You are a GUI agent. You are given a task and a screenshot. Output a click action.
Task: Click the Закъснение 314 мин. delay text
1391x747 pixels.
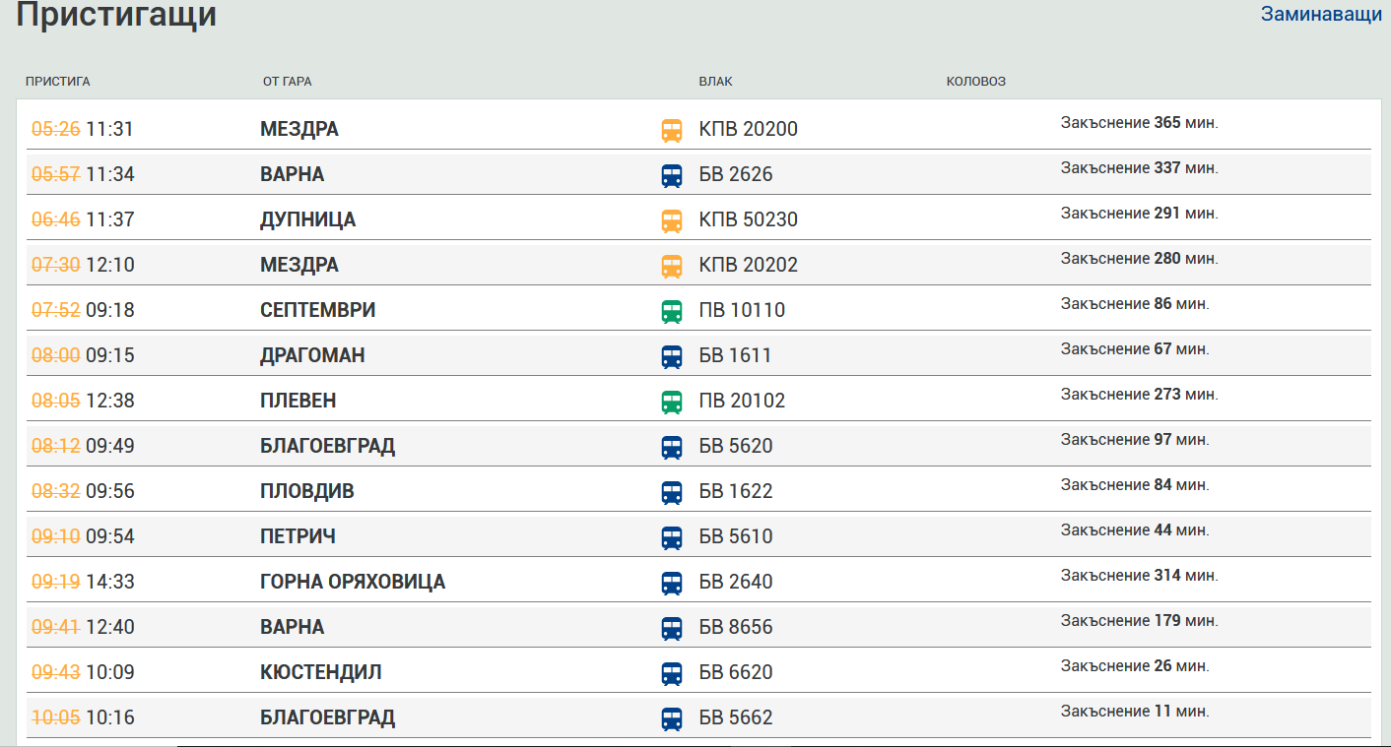1140,576
